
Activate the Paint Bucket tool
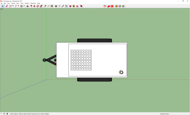point(52,6)
